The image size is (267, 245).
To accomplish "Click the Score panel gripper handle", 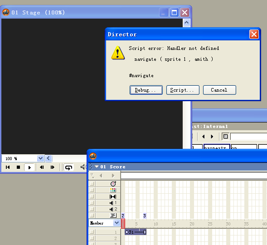I will (91, 167).
